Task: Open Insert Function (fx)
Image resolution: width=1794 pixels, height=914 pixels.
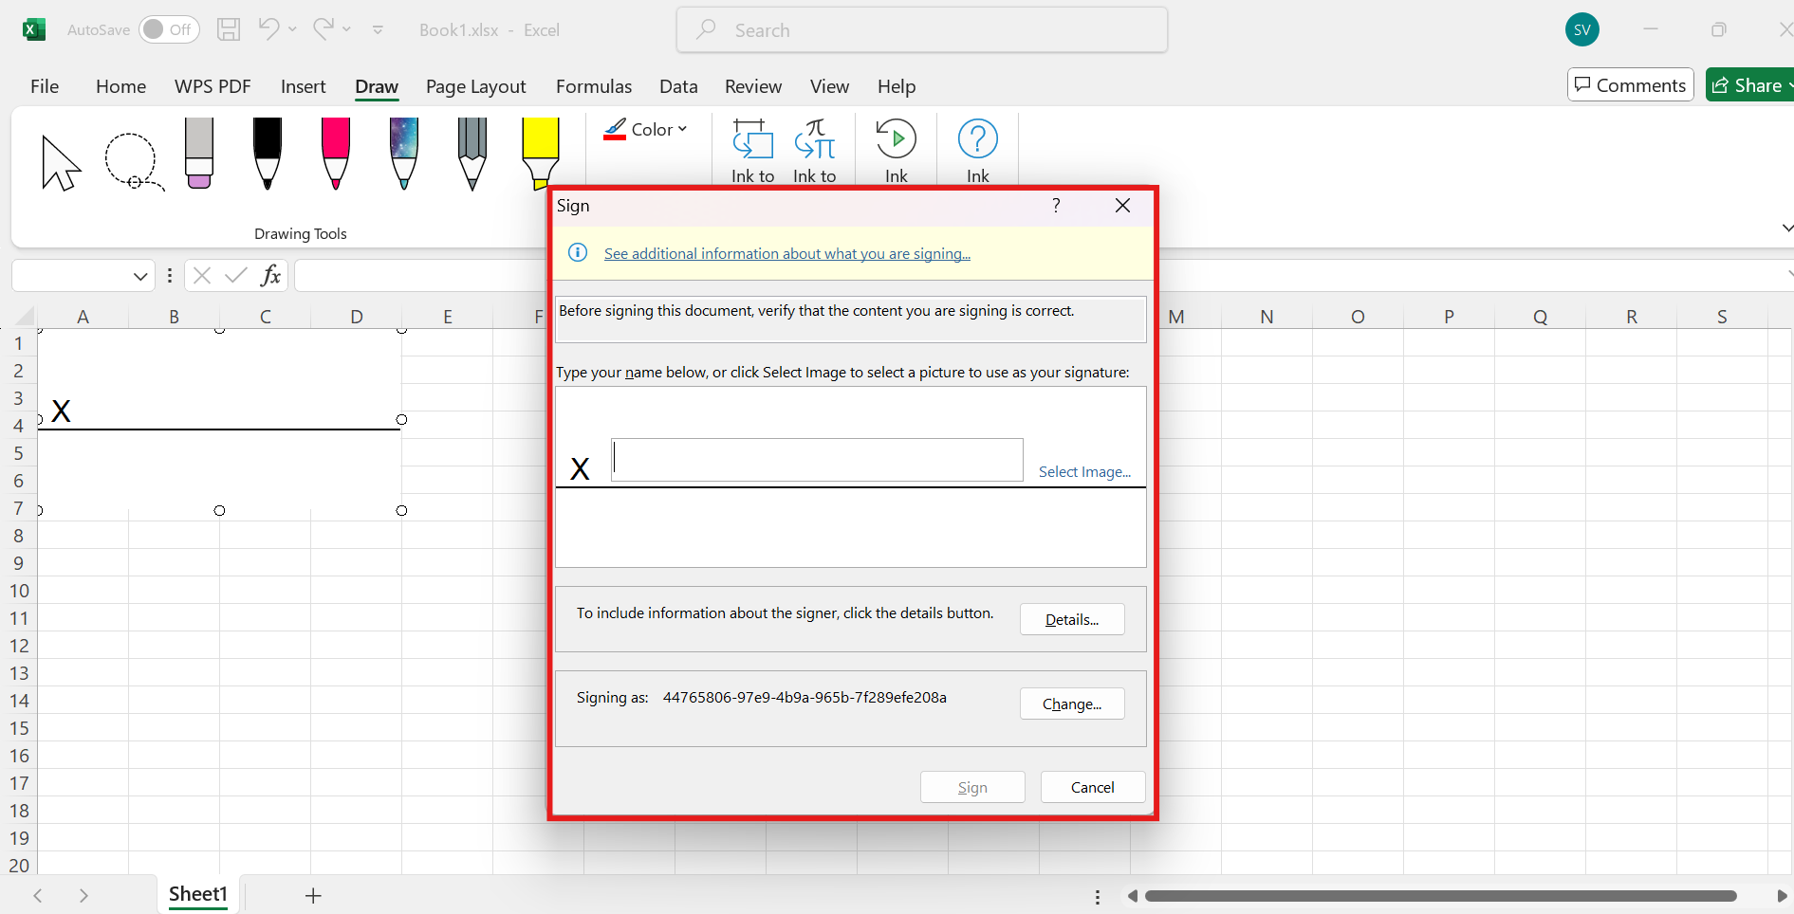Action: click(271, 276)
